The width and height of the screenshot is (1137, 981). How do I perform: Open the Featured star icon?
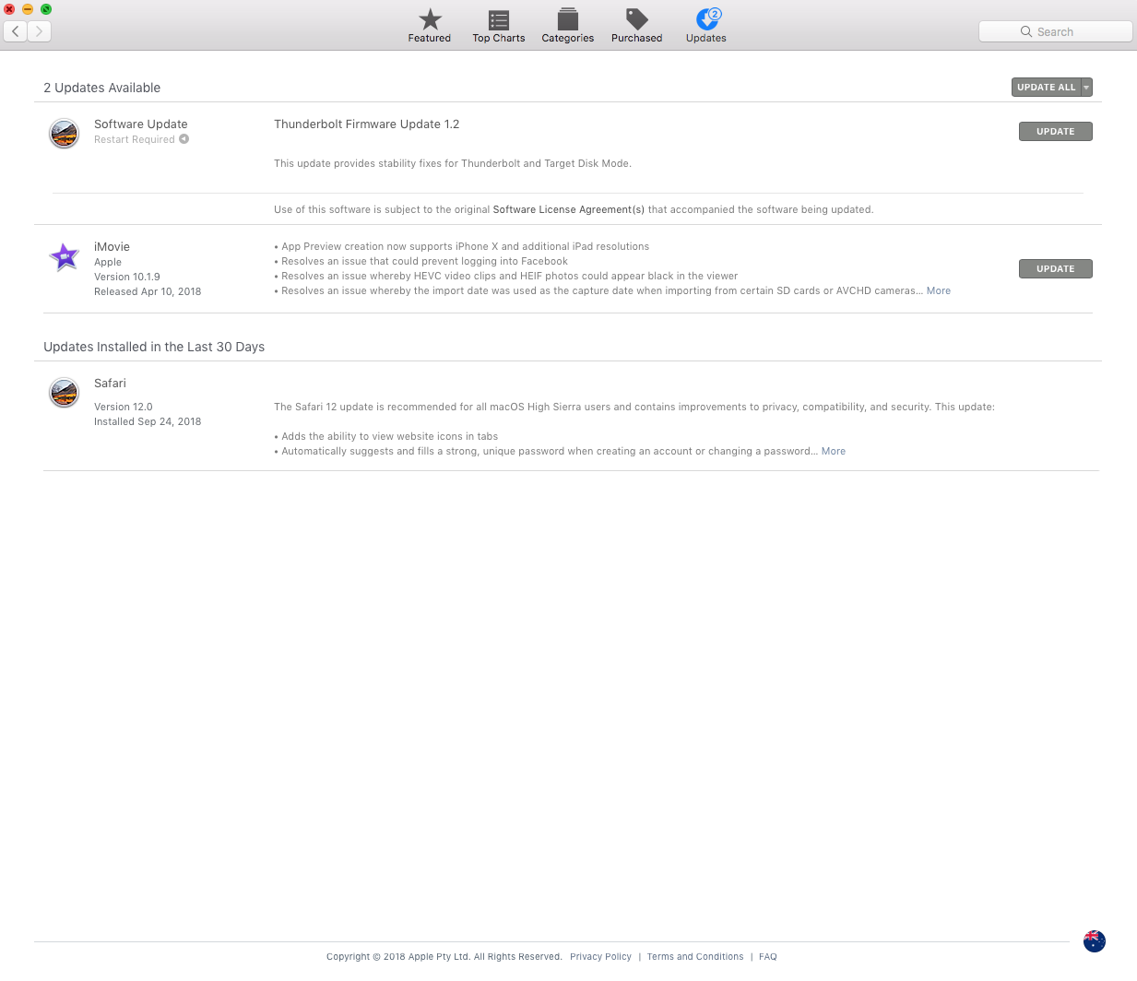coord(430,19)
